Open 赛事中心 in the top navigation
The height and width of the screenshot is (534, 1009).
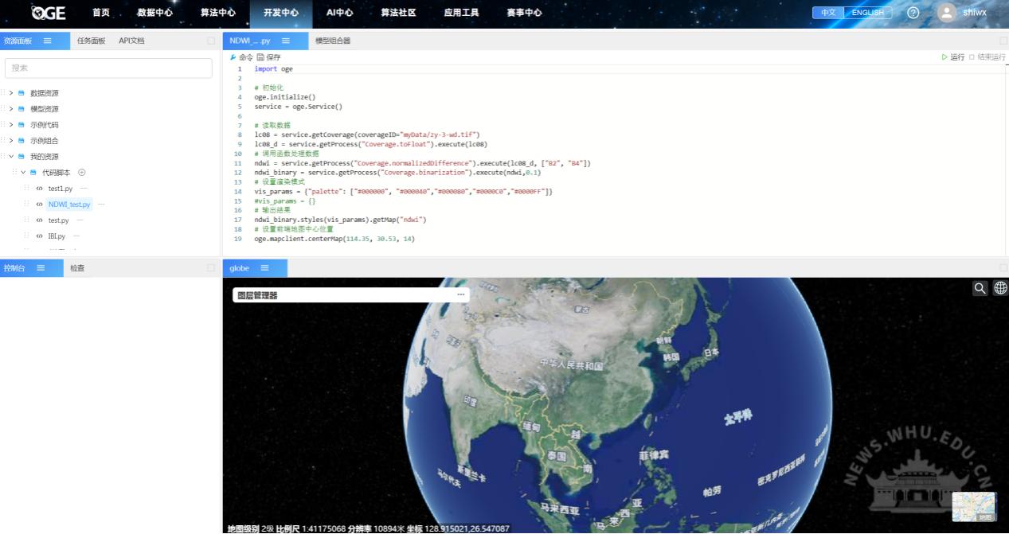(524, 13)
